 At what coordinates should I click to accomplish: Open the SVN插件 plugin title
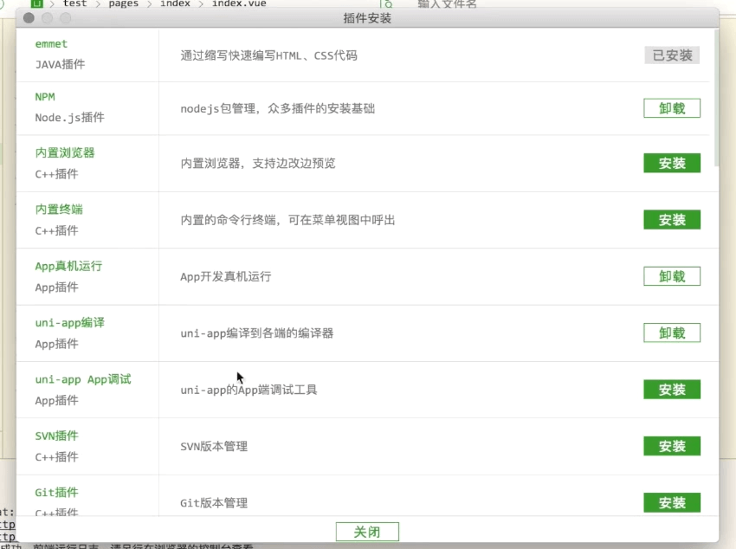(x=56, y=436)
